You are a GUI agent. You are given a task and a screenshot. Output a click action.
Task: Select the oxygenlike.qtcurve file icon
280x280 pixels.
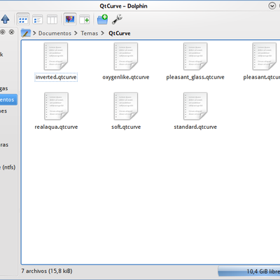tap(126, 56)
